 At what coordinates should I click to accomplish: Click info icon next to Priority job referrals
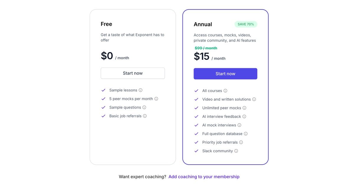[x=241, y=142]
